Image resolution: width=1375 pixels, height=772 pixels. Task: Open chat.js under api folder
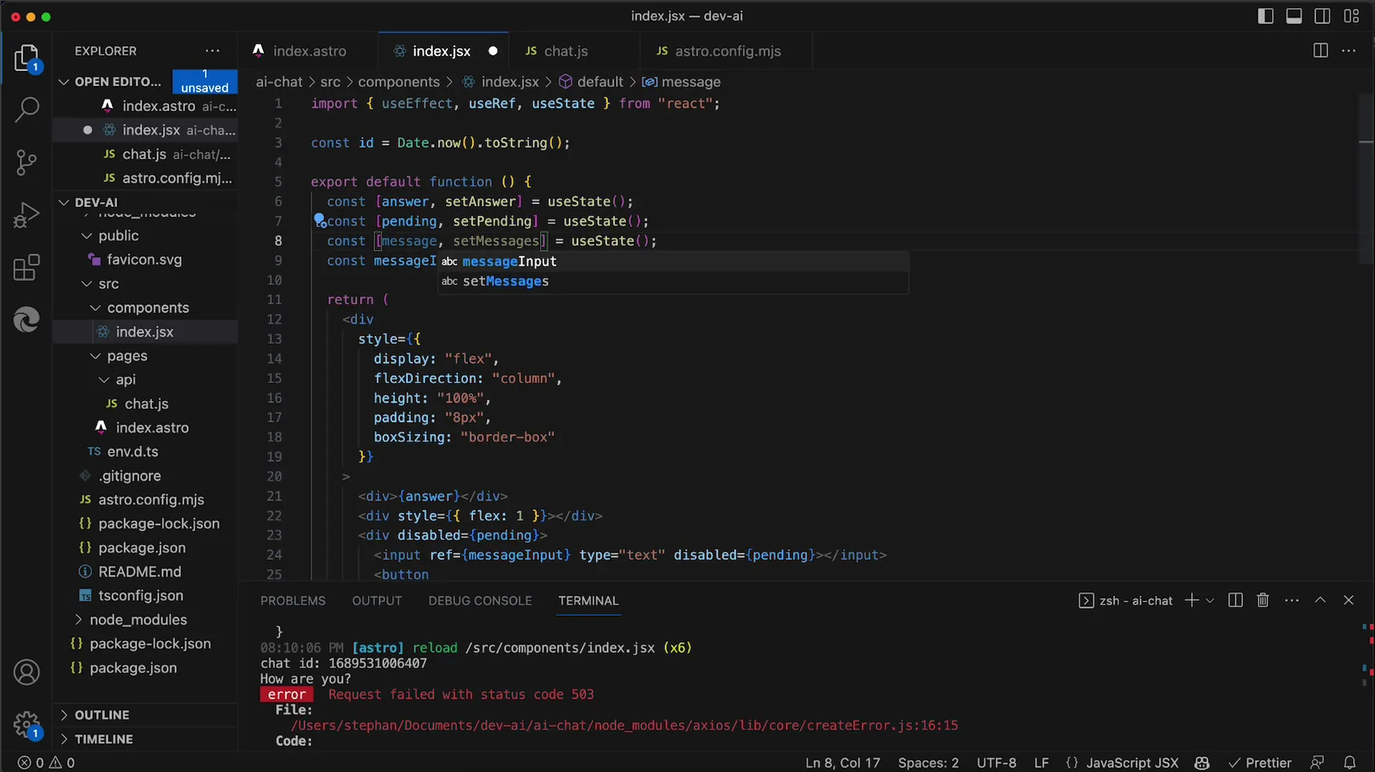[146, 404]
